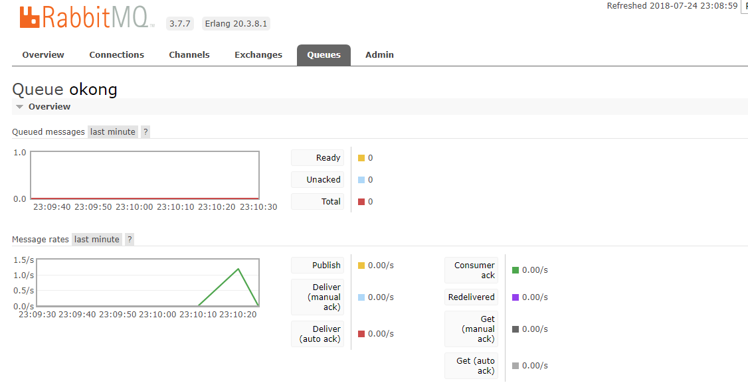Click the Erlang 20.3.8.1 badge
Viewport: 748px width, 389px height.
(236, 23)
